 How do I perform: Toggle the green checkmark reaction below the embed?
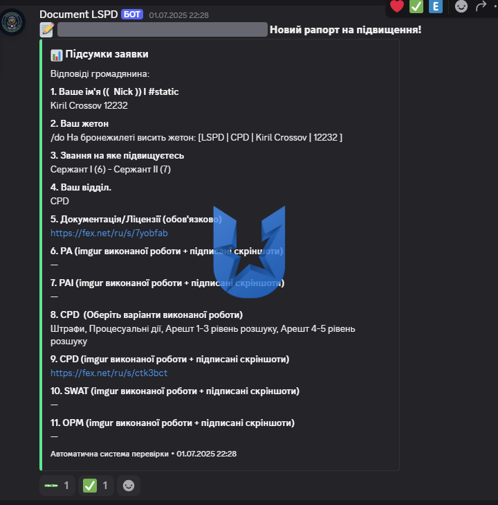[x=96, y=486]
